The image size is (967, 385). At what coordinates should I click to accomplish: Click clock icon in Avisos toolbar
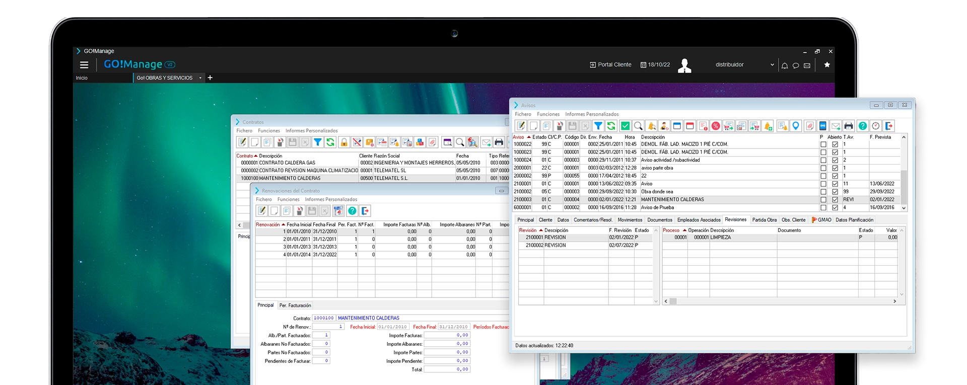(876, 126)
